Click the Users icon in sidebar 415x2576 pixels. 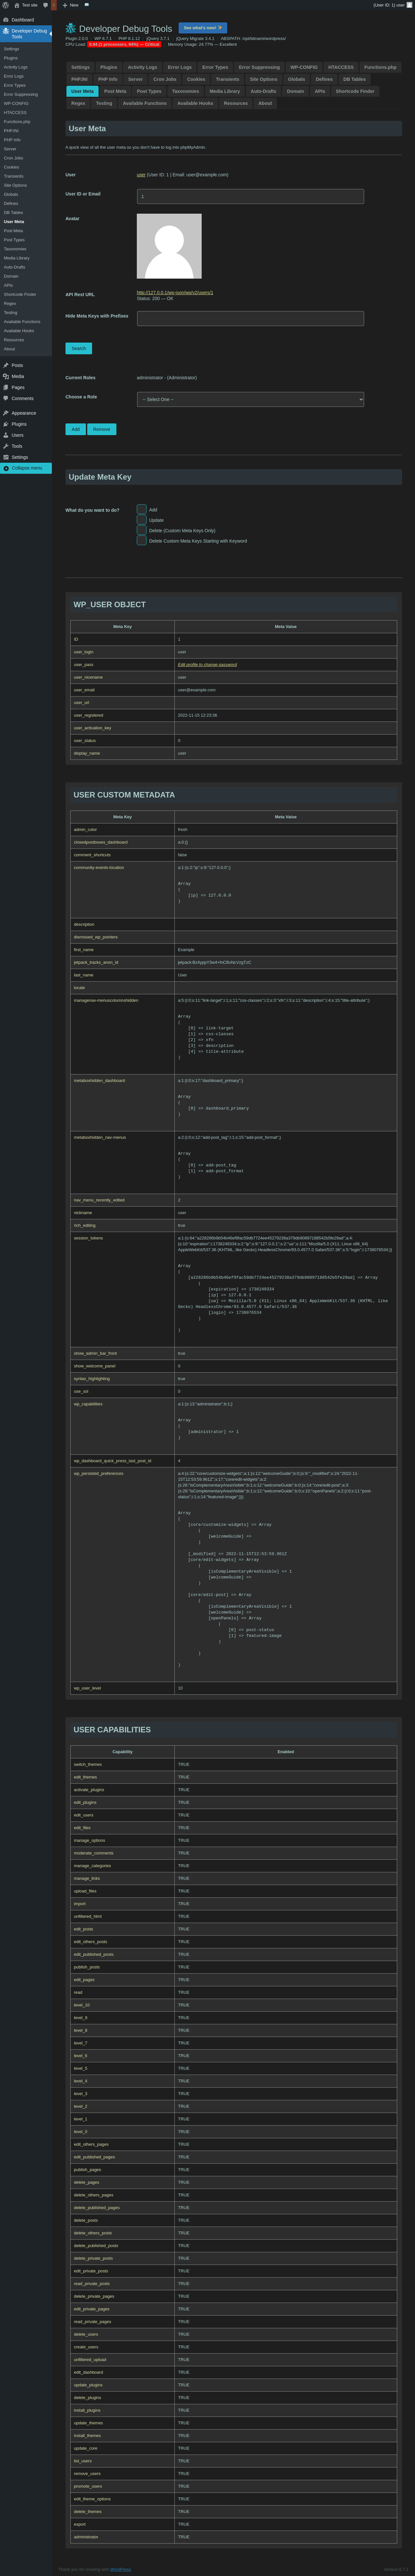click(6, 435)
